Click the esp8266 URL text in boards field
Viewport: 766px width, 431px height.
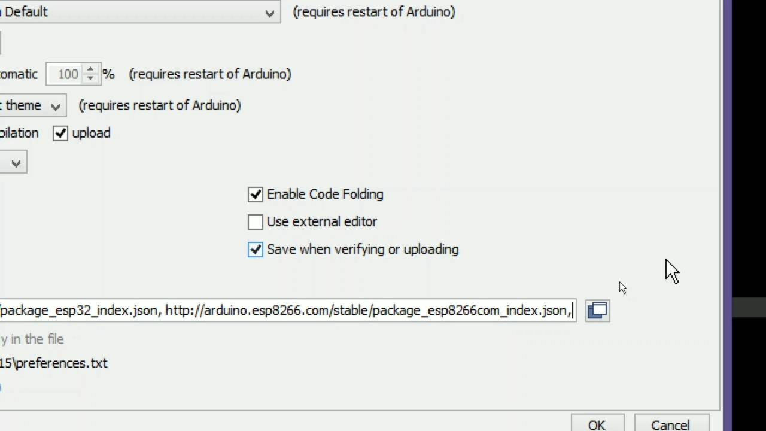pos(367,310)
